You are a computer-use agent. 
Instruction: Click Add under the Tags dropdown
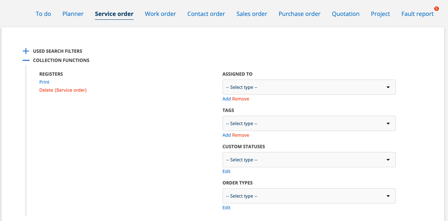point(227,135)
